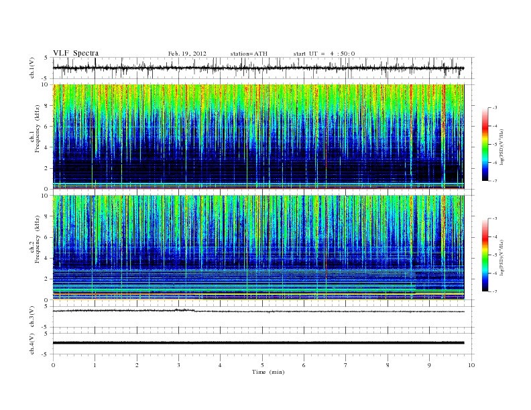Click the ch.2 PSD color scale bar

tap(485, 255)
